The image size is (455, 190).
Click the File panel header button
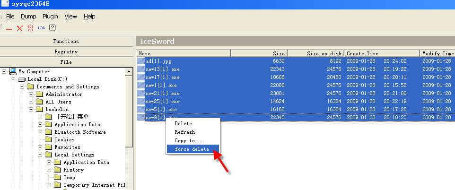(66, 62)
